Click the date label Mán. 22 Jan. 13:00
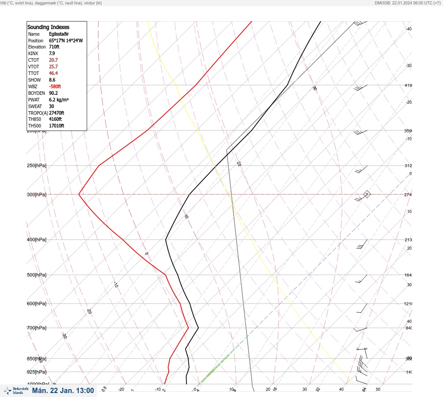This screenshot has height=397, width=443. point(63,390)
